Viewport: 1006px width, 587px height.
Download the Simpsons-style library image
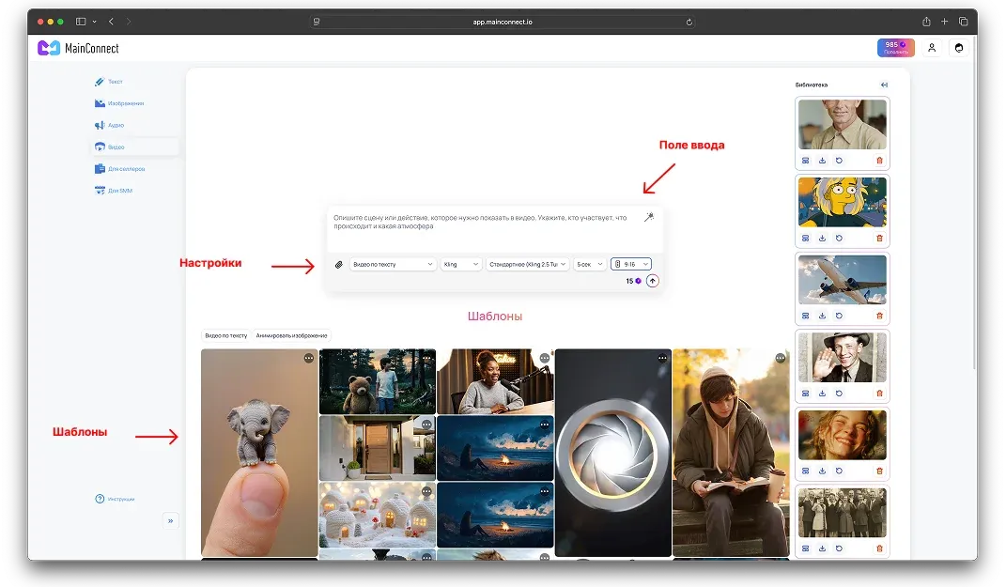822,239
